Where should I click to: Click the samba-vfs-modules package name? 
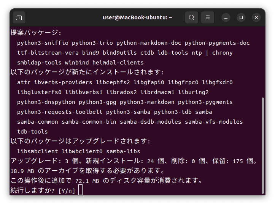(214, 122)
